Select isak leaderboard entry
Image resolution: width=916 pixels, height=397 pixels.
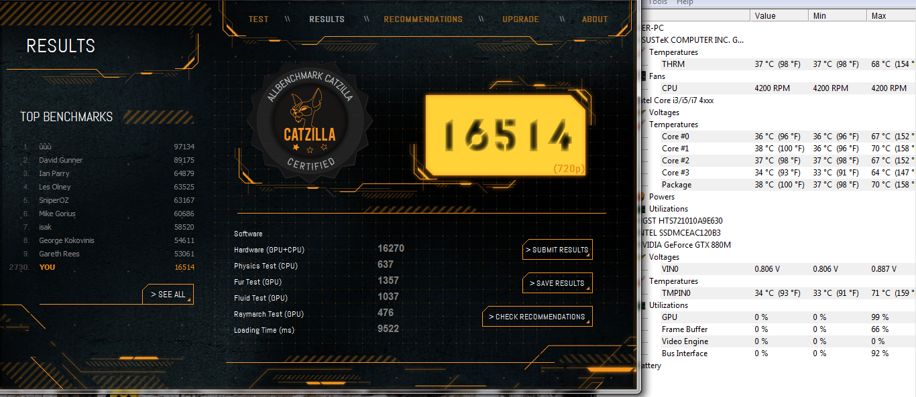point(108,227)
